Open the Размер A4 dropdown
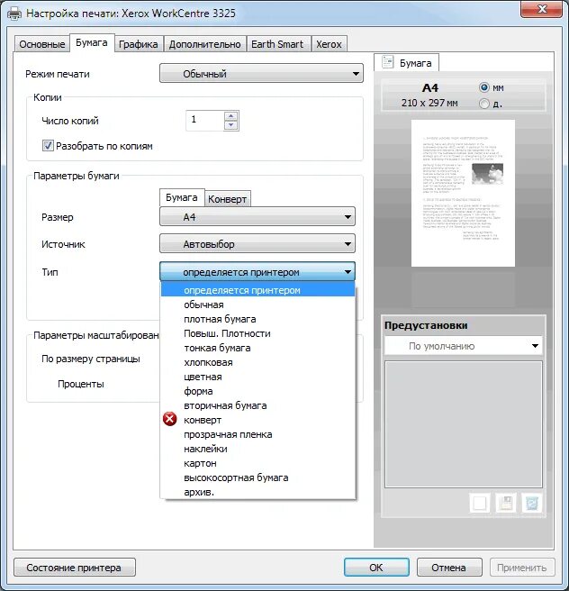569x591 pixels. (257, 217)
